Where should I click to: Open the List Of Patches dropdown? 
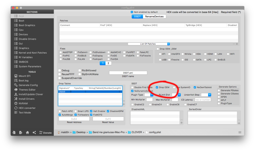click(149, 44)
